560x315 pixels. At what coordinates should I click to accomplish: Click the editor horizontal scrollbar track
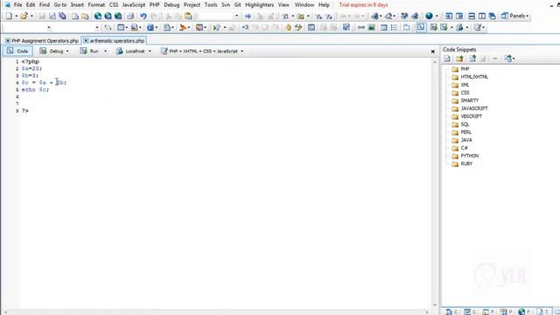216,312
